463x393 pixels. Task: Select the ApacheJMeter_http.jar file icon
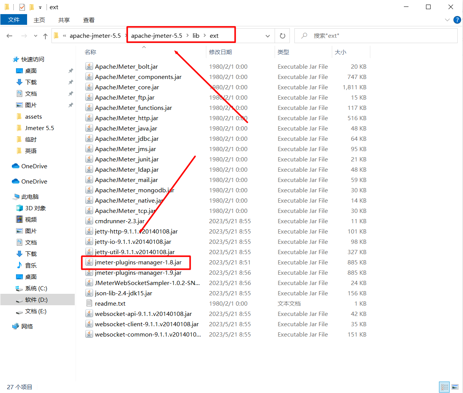coord(89,118)
